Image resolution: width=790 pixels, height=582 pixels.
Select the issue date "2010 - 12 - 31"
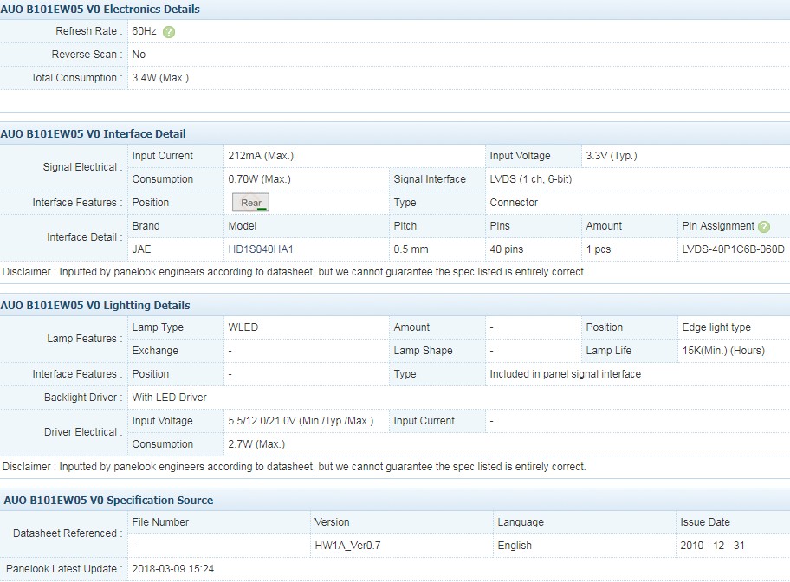coord(712,546)
